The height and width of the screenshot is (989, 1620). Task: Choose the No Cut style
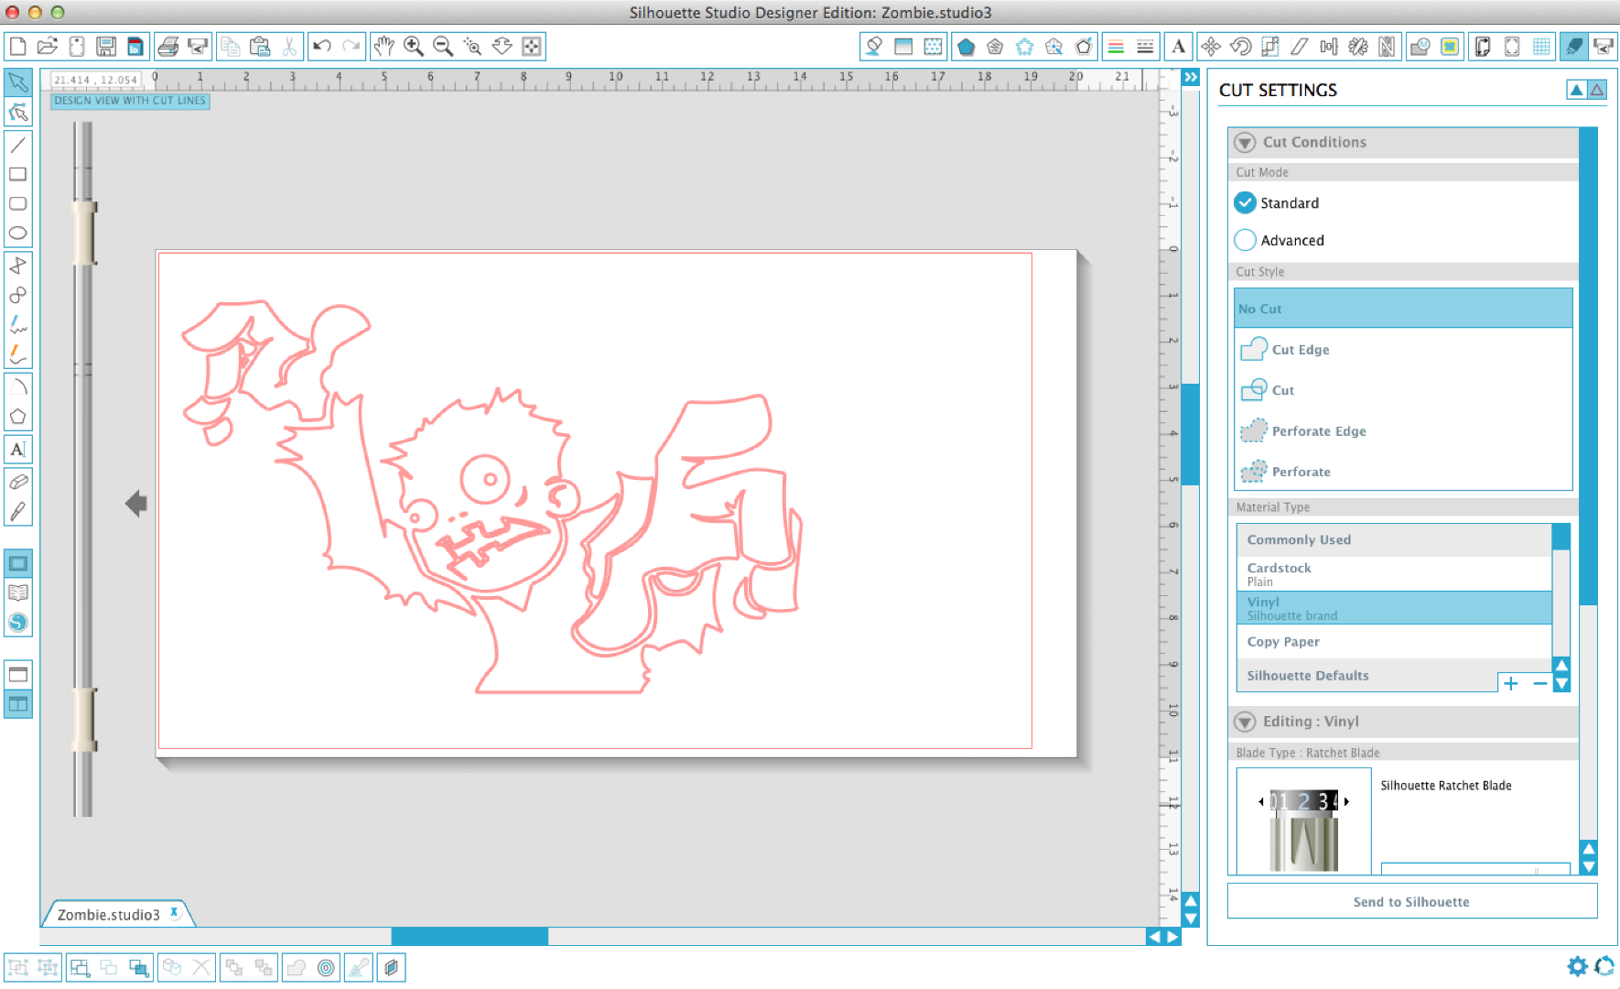pyautogui.click(x=1403, y=309)
